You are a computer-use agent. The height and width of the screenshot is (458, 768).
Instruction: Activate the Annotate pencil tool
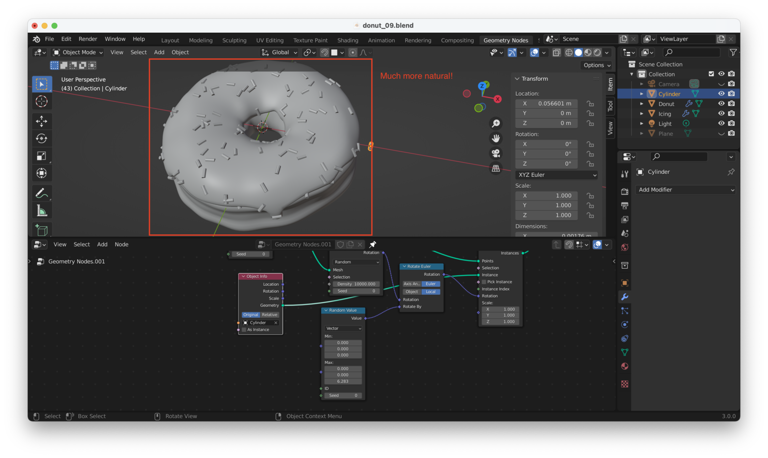click(x=42, y=193)
